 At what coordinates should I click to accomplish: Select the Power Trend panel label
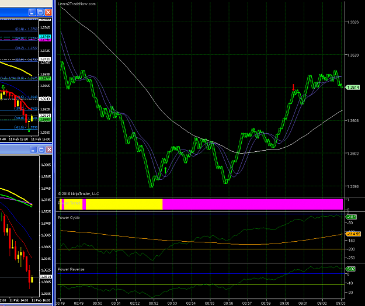[x=69, y=203]
